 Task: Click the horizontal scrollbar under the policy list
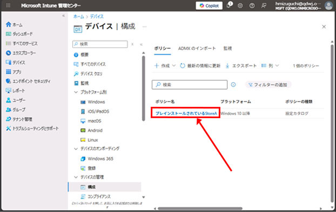200,208
